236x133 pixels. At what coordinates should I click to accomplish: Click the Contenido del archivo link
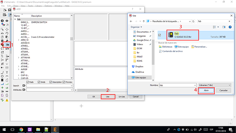click(x=171, y=51)
